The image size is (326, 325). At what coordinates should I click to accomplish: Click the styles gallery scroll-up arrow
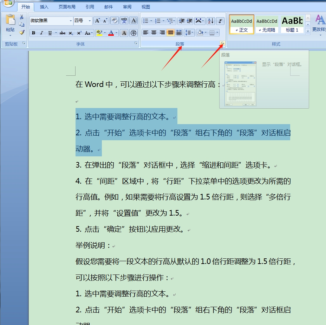308,18
